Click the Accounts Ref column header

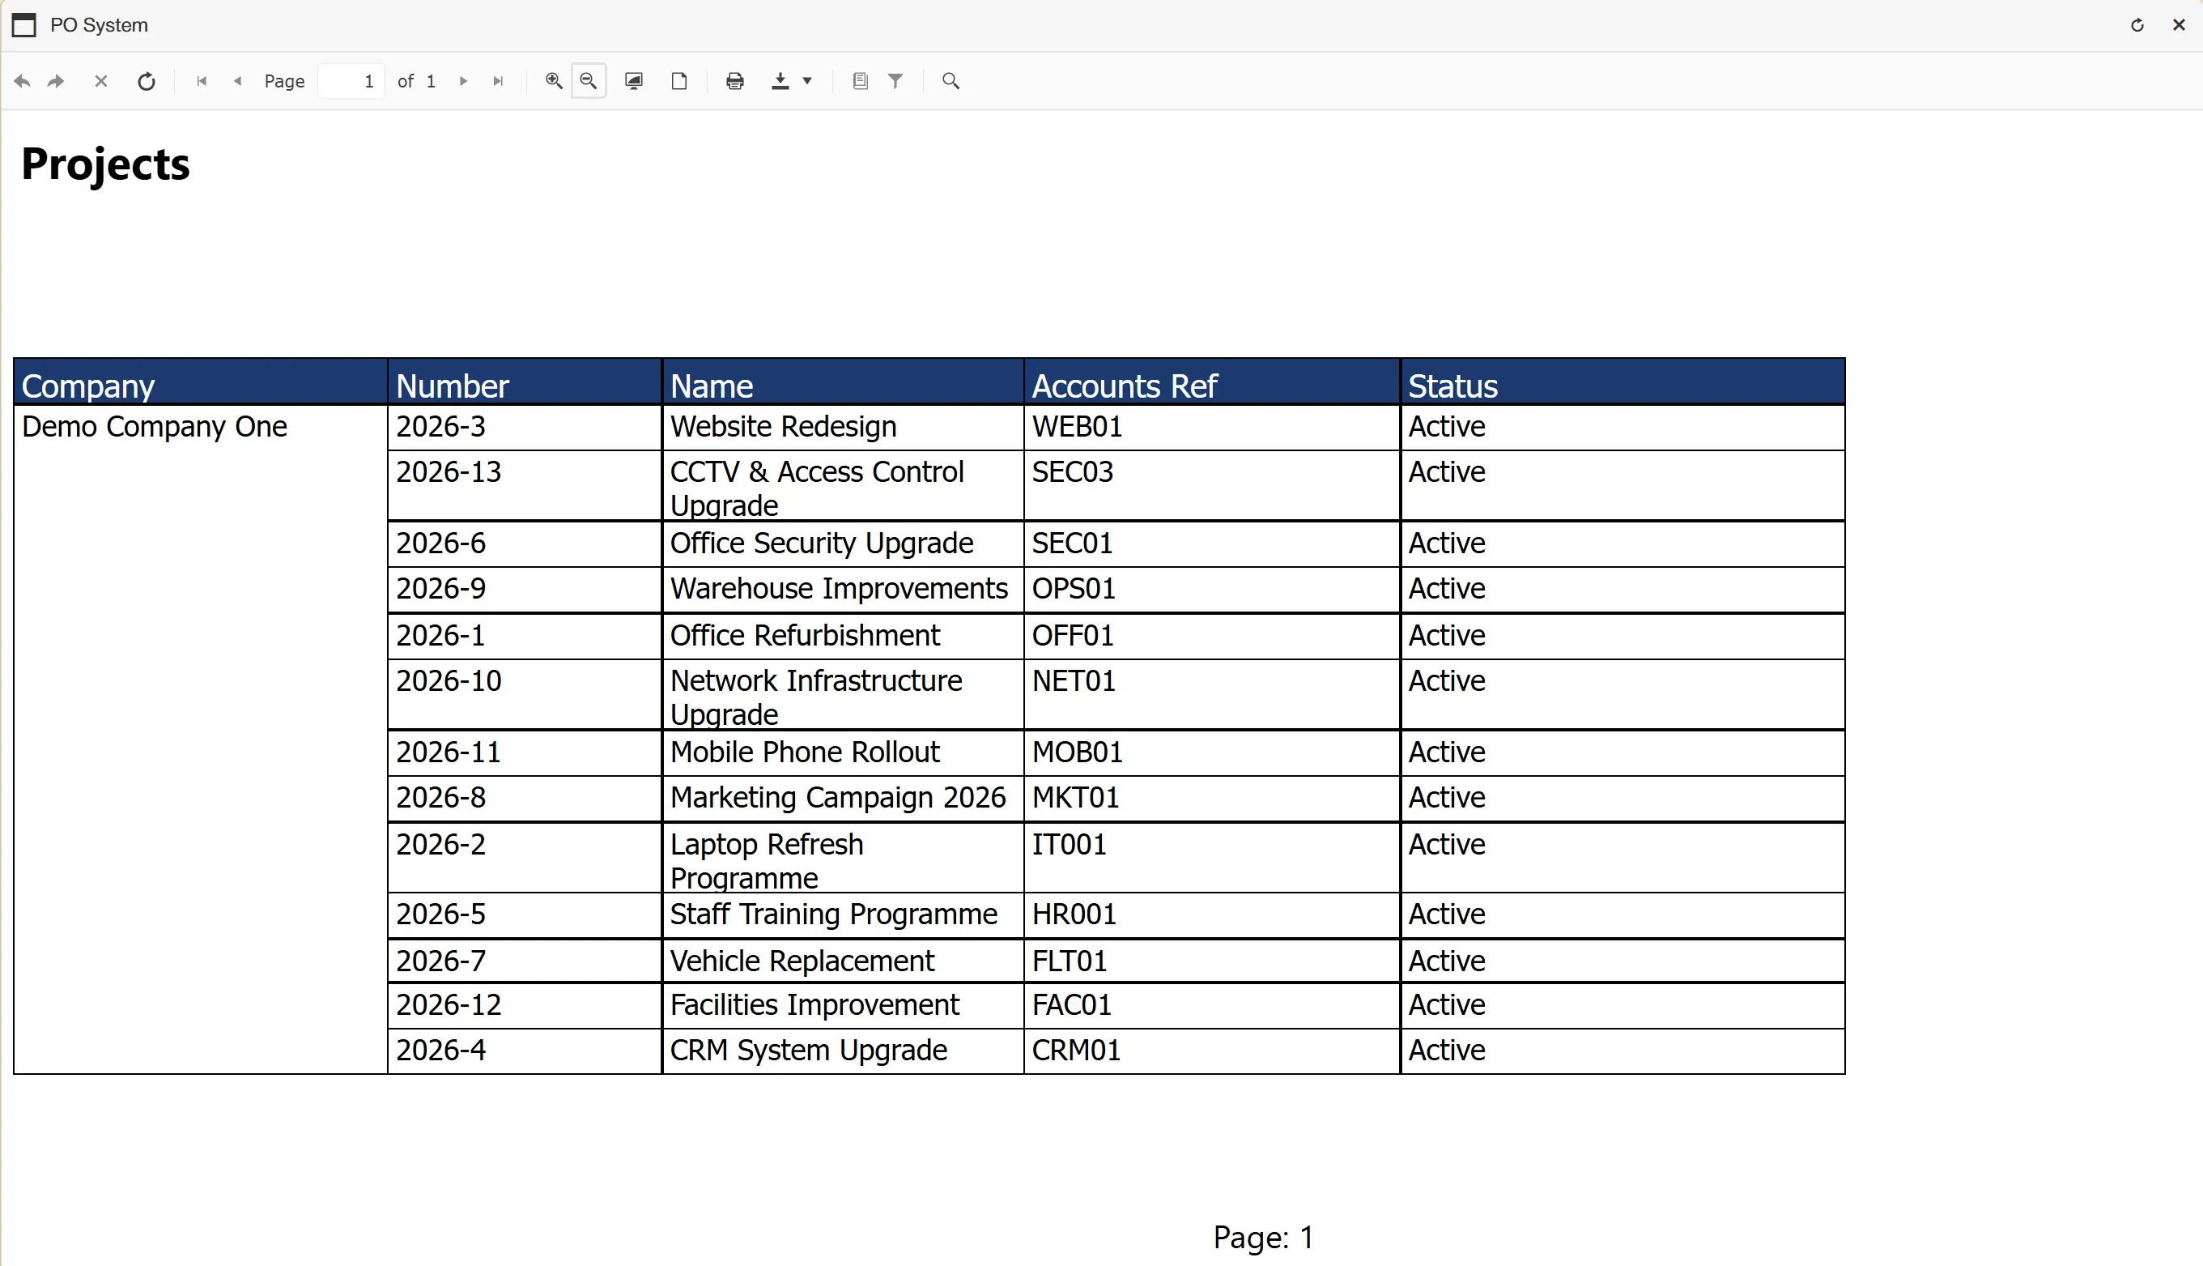click(1211, 382)
